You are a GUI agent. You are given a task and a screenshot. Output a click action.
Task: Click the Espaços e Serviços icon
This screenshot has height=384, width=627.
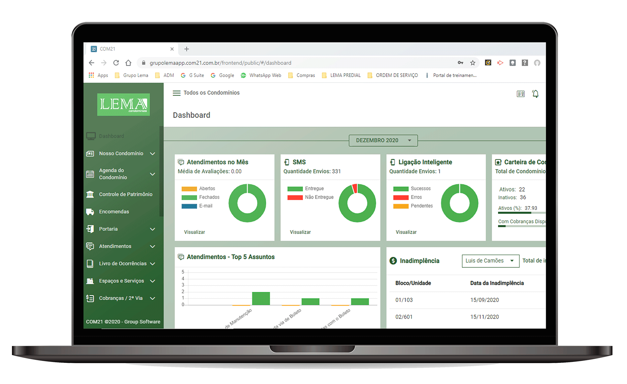pos(90,281)
